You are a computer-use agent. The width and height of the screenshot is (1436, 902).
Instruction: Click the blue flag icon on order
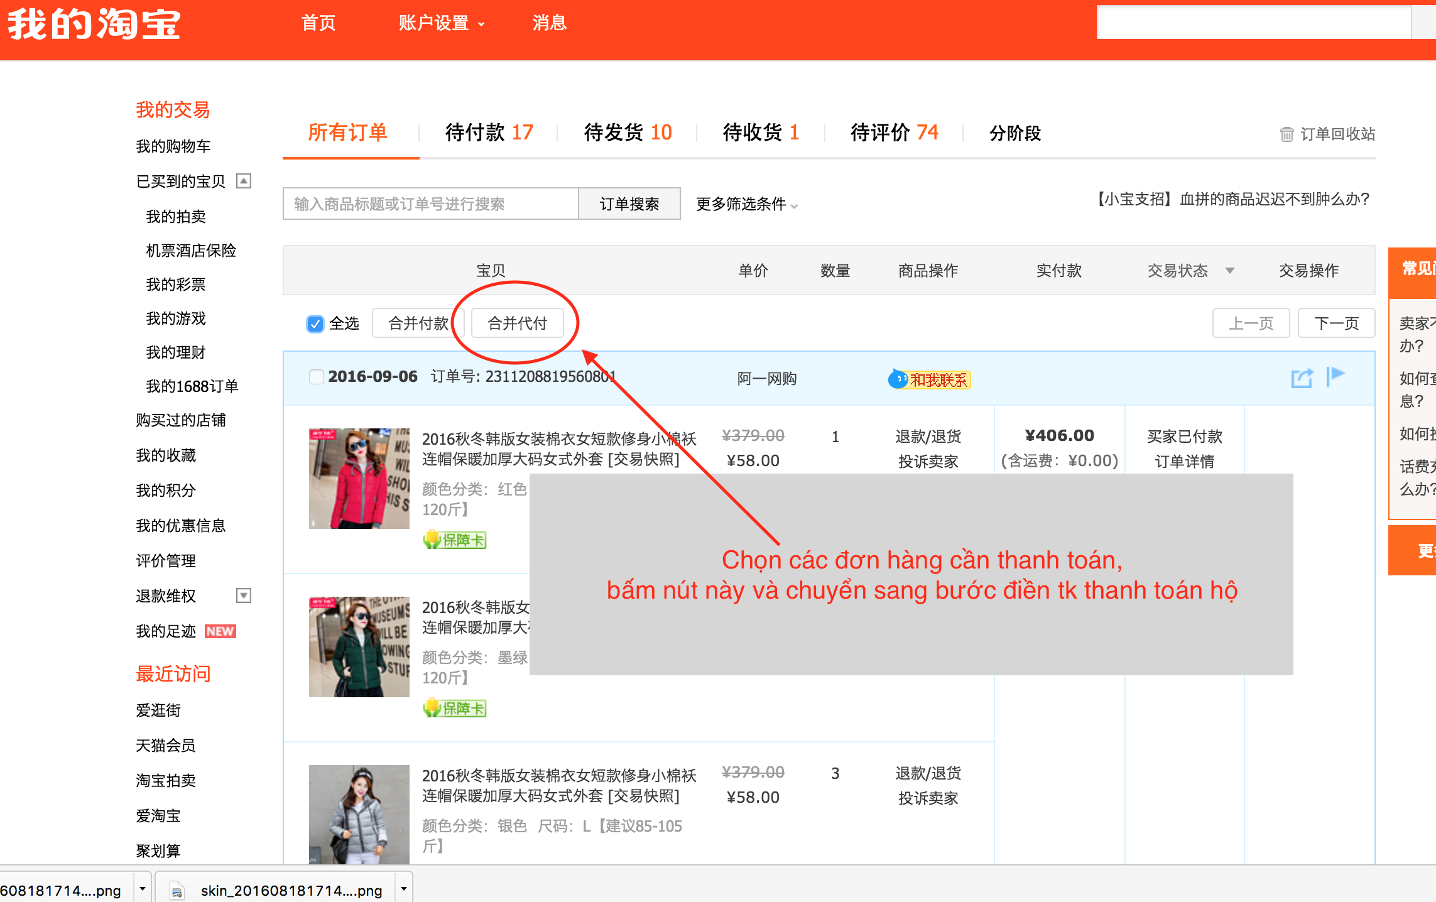click(x=1335, y=376)
